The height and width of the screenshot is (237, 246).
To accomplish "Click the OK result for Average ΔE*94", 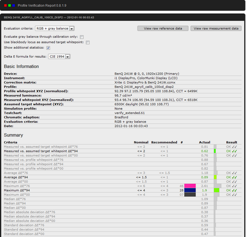I will 232,177.
